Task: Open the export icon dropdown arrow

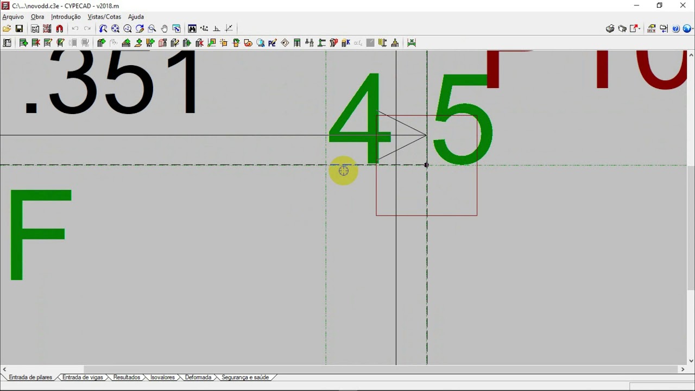Action: pos(640,29)
